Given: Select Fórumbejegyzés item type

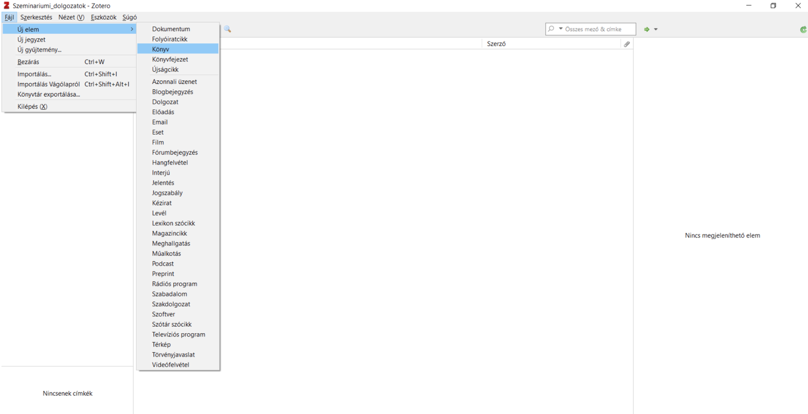Looking at the screenshot, I should pyautogui.click(x=178, y=152).
